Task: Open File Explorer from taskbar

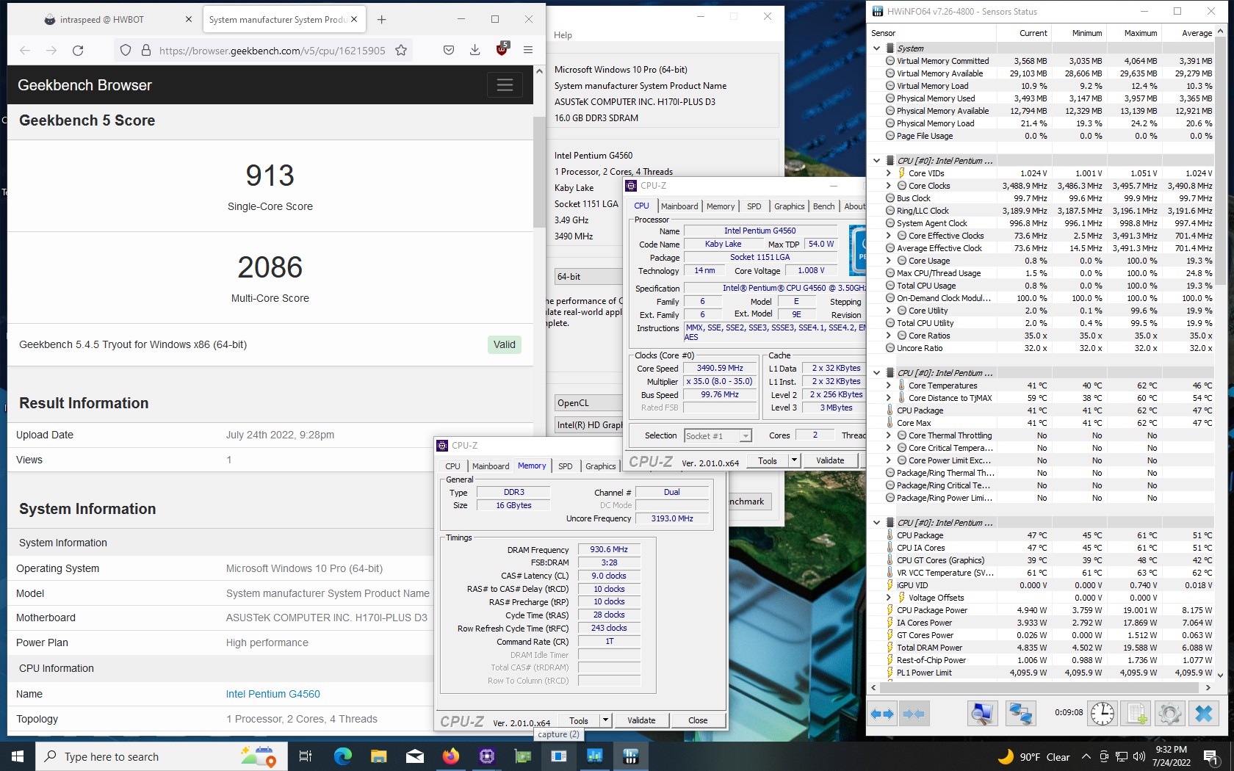Action: 378,756
